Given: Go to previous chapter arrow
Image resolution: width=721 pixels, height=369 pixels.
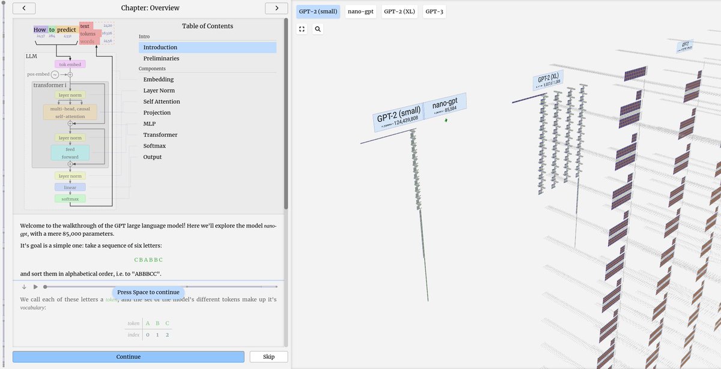Looking at the screenshot, I should [x=23, y=8].
